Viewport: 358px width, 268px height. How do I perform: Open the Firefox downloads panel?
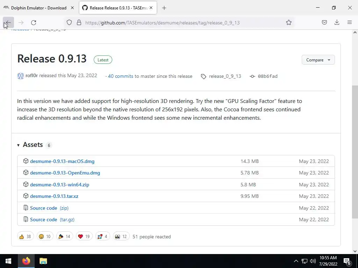click(x=337, y=22)
